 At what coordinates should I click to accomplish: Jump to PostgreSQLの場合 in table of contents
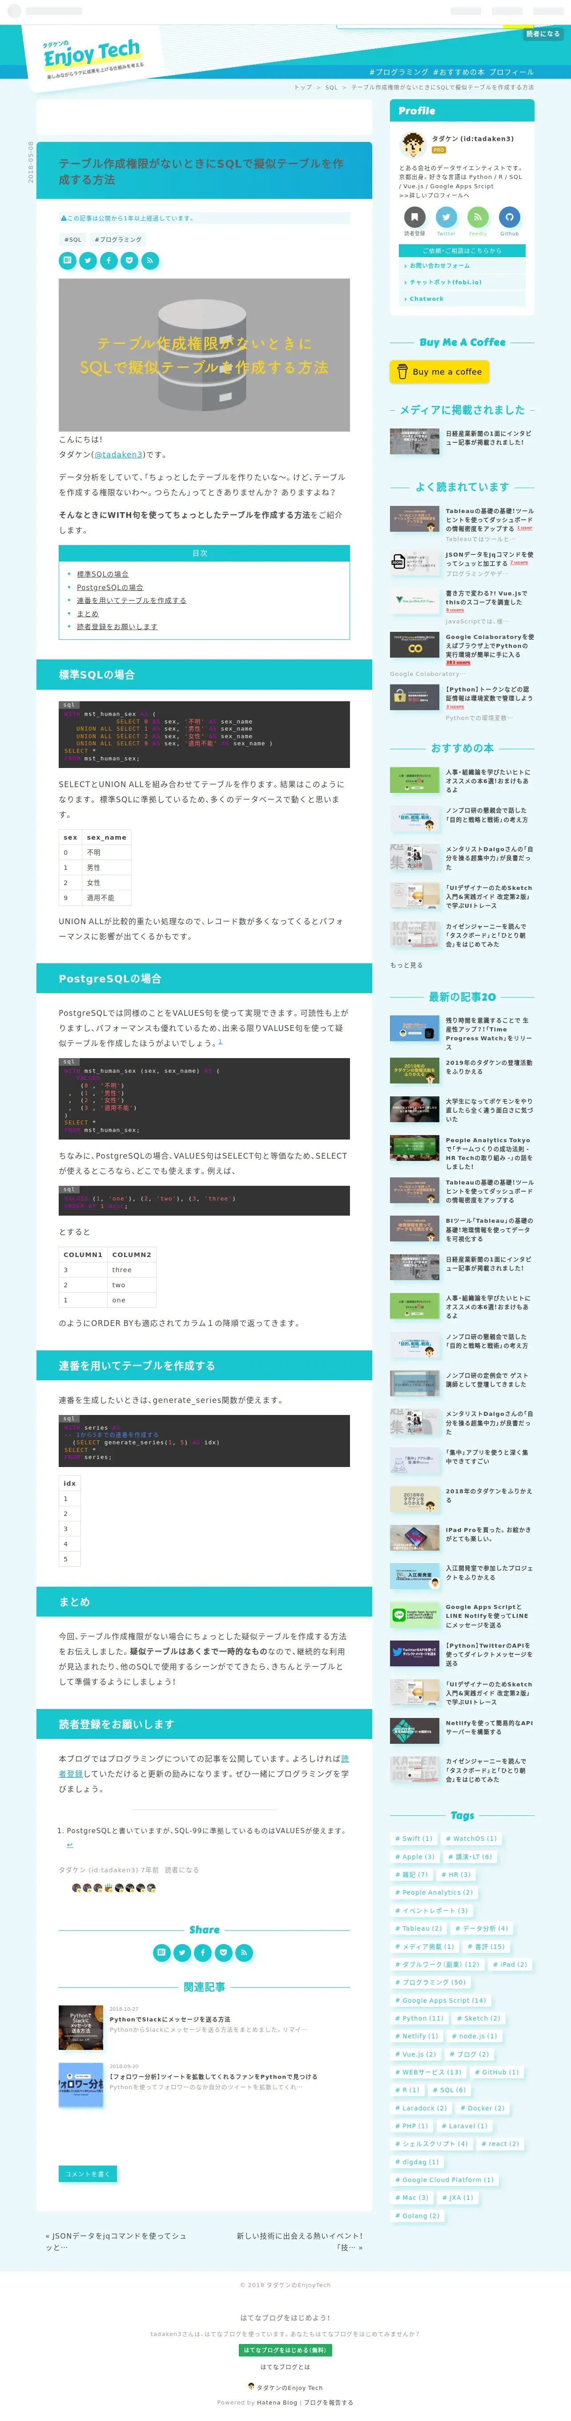click(x=110, y=587)
